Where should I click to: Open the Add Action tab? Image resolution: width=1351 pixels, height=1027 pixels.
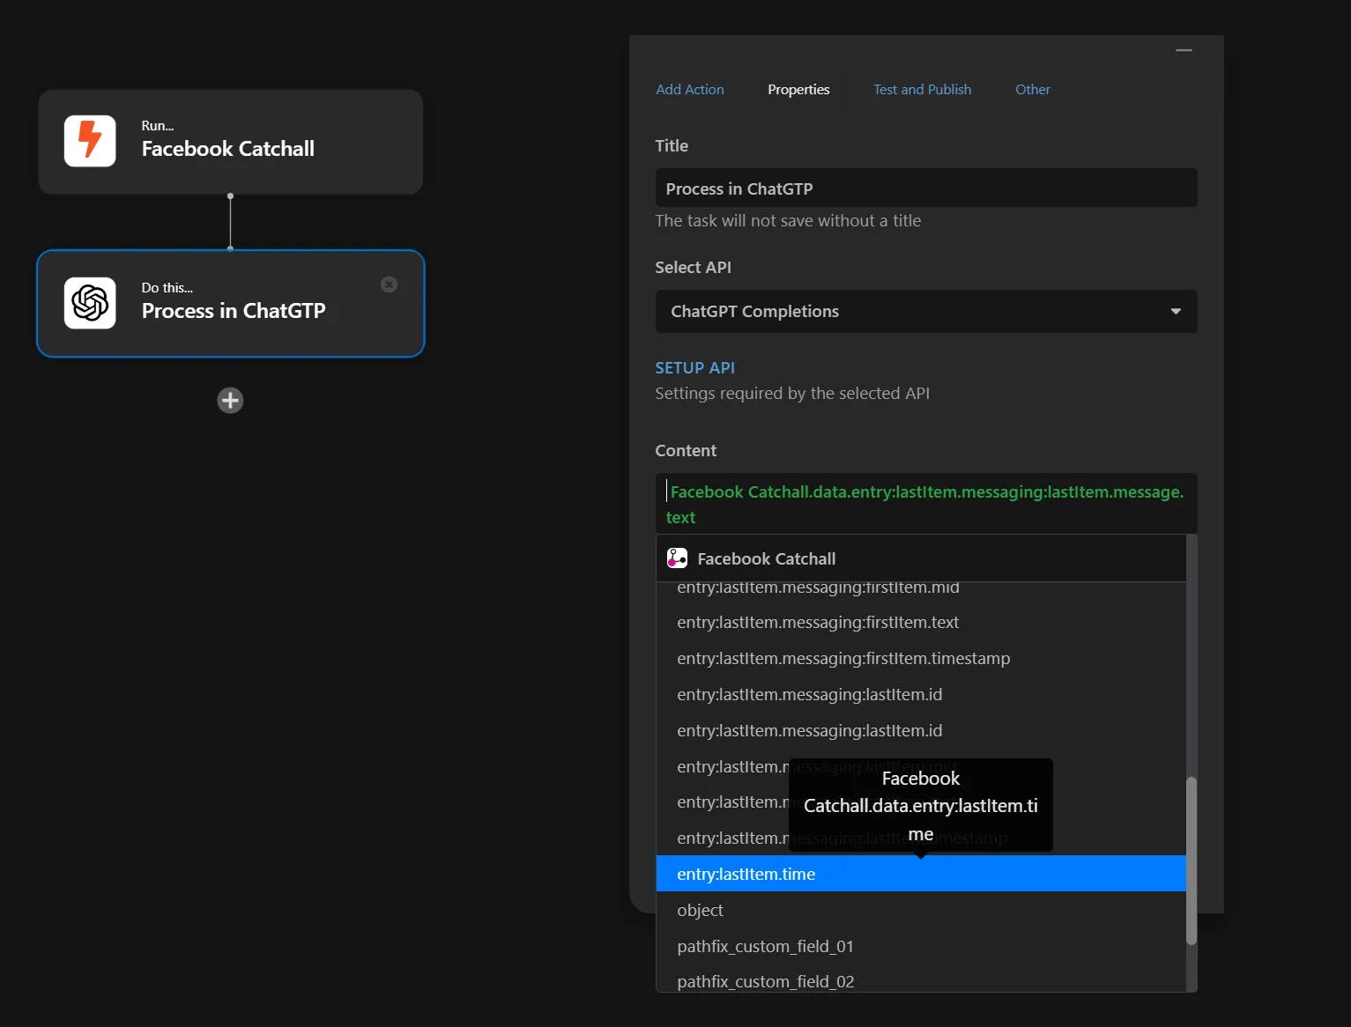tap(690, 90)
